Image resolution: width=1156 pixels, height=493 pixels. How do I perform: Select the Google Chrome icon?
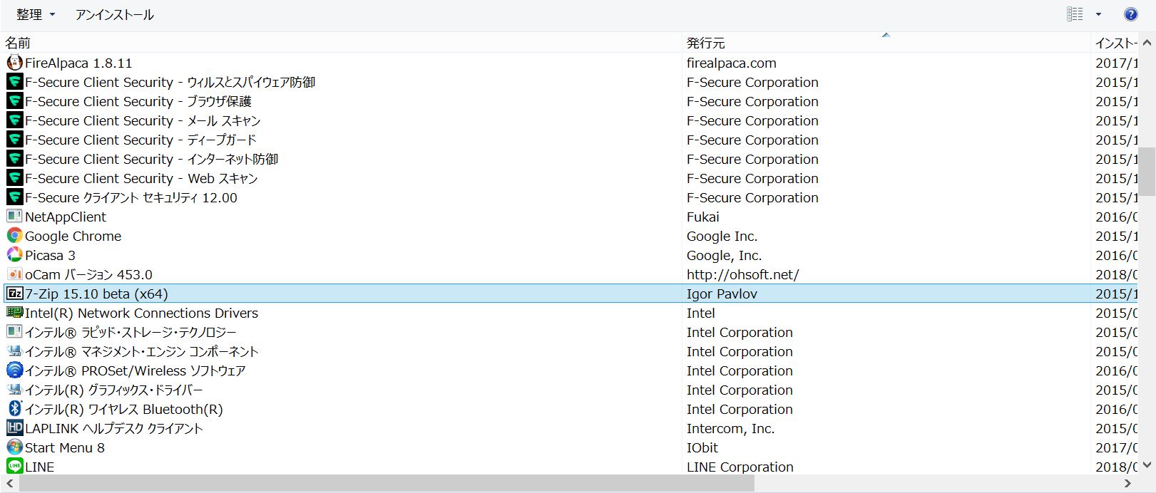(14, 236)
